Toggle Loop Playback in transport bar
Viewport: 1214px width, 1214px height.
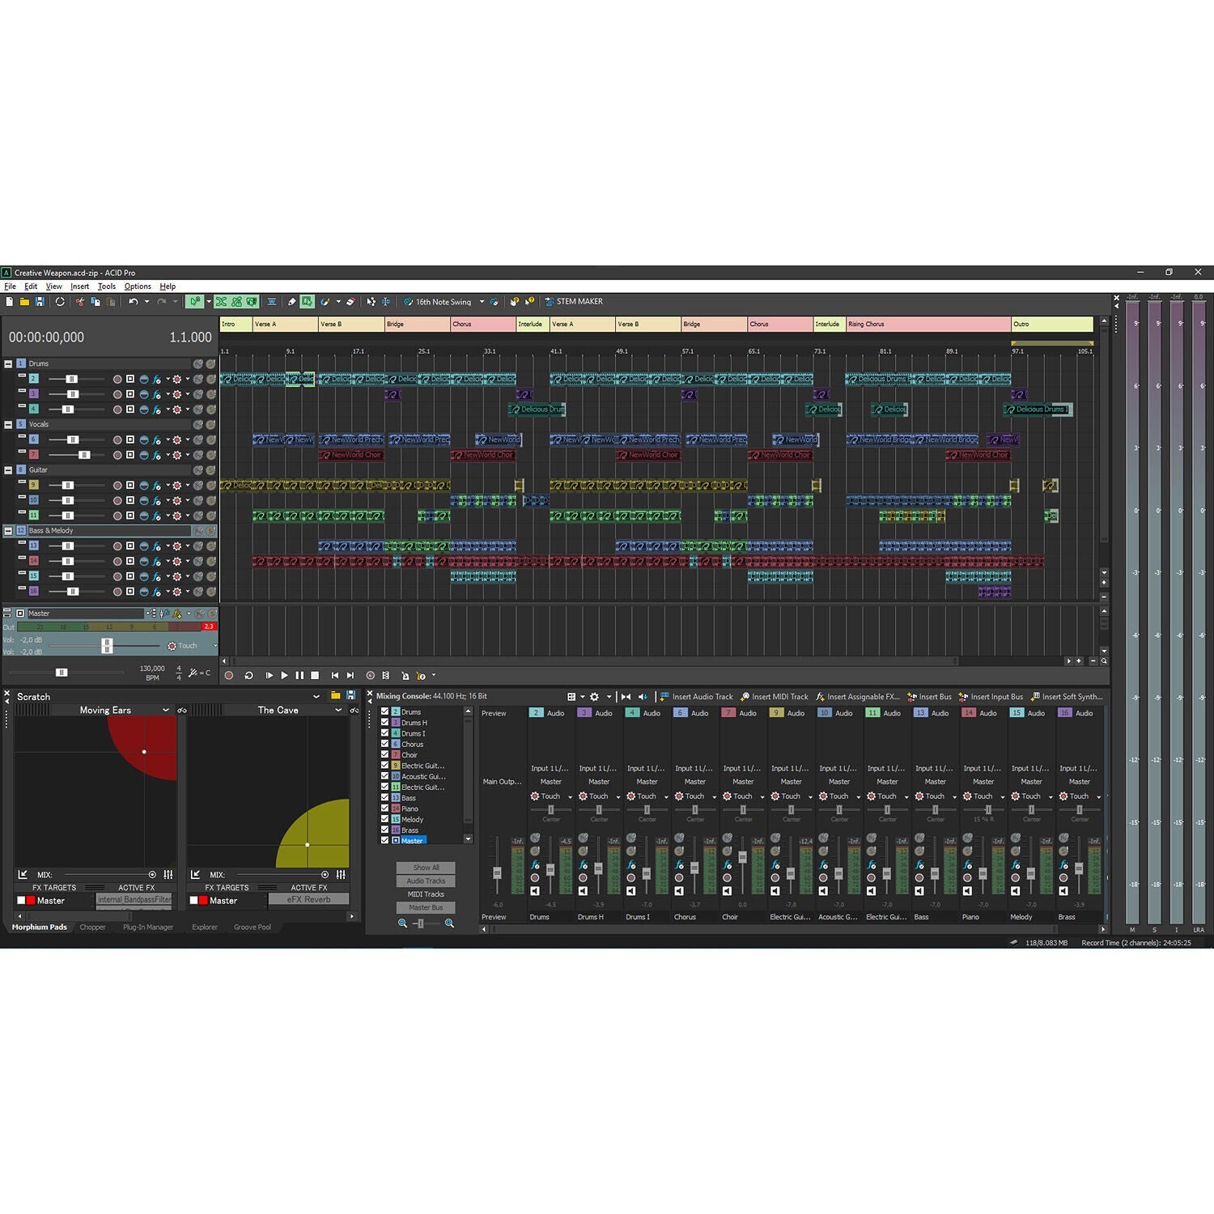(248, 675)
